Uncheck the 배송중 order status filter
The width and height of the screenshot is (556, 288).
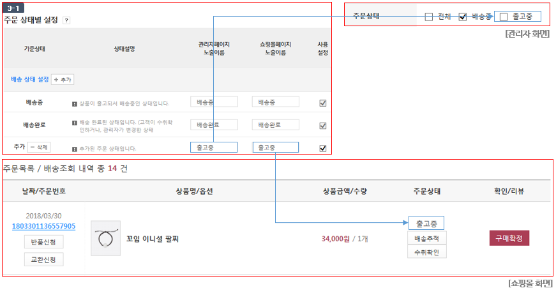pos(463,17)
